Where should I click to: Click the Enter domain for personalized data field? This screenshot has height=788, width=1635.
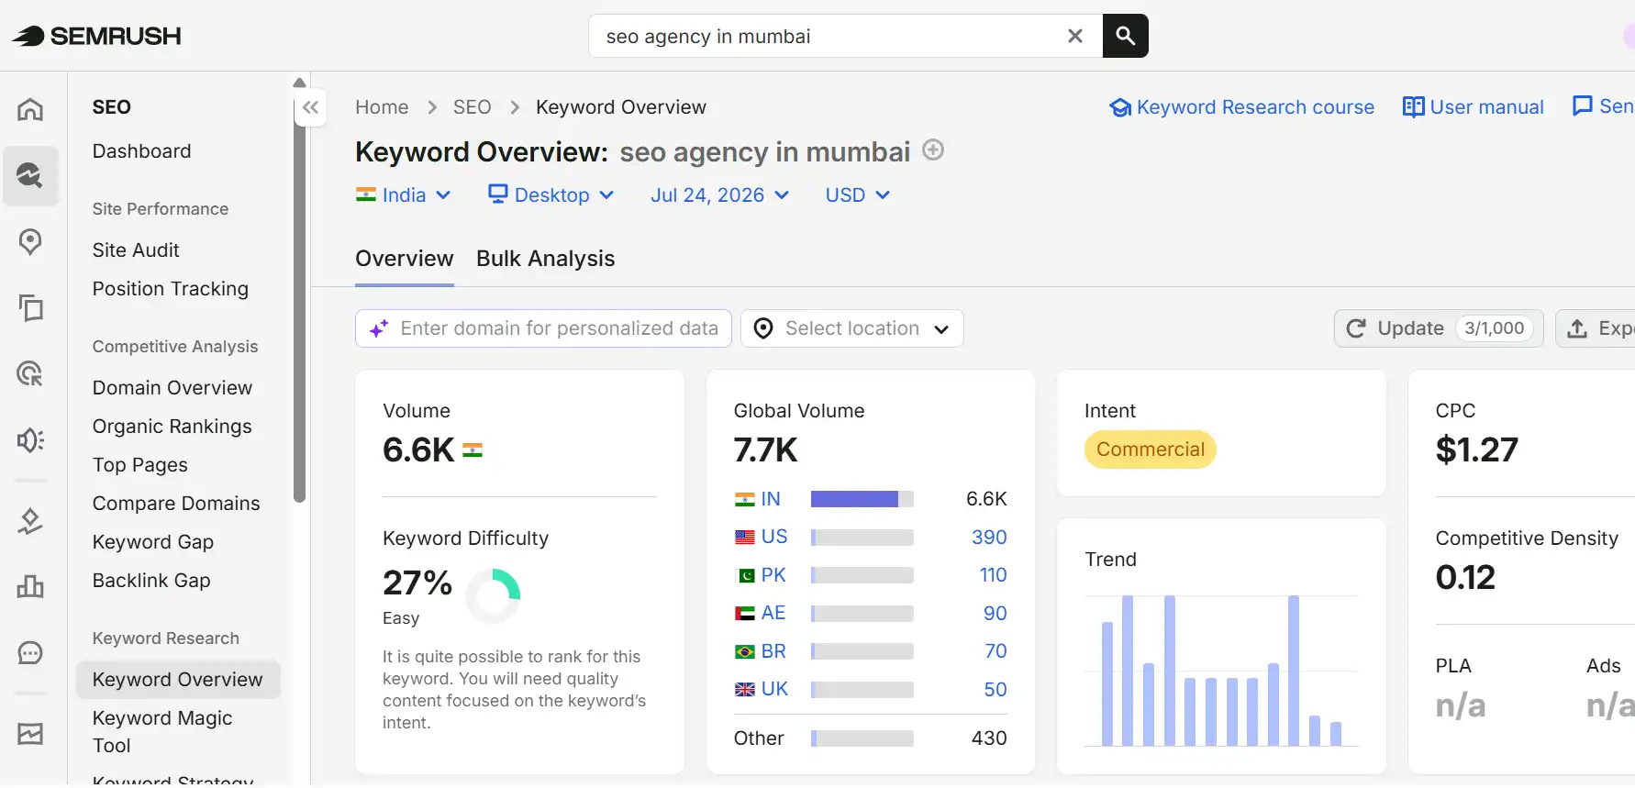tap(543, 328)
